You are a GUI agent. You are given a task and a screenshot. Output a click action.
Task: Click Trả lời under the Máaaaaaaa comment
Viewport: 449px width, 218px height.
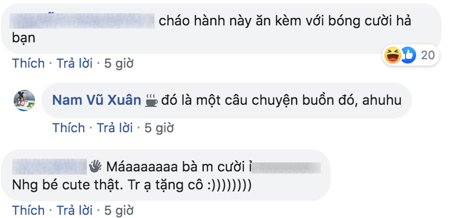(x=75, y=210)
